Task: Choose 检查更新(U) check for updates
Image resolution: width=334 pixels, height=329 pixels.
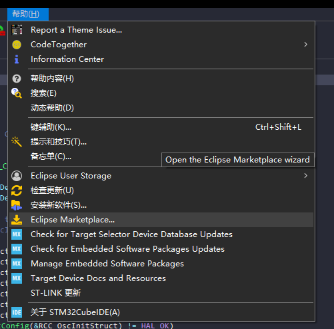Action: (x=161, y=190)
